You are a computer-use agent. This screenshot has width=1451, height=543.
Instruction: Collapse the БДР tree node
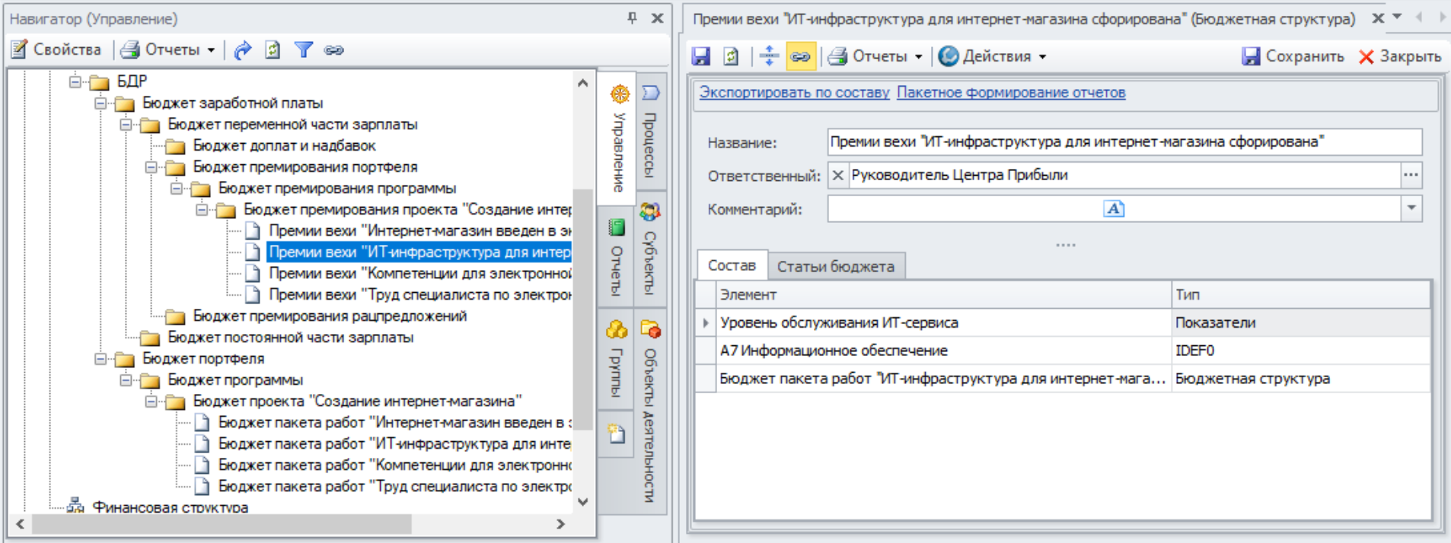75,81
